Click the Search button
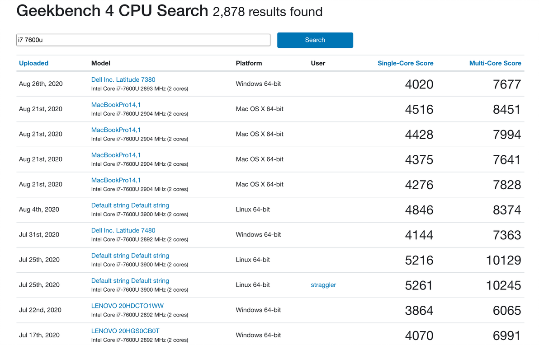This screenshot has width=539, height=345. [x=315, y=40]
